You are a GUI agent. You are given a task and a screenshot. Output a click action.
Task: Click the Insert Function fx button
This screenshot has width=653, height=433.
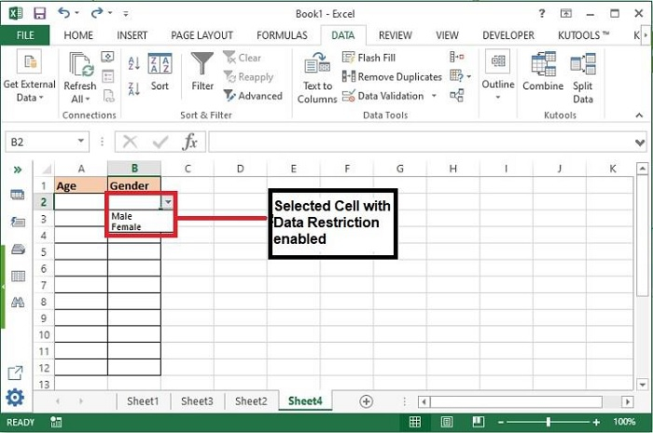pos(189,142)
